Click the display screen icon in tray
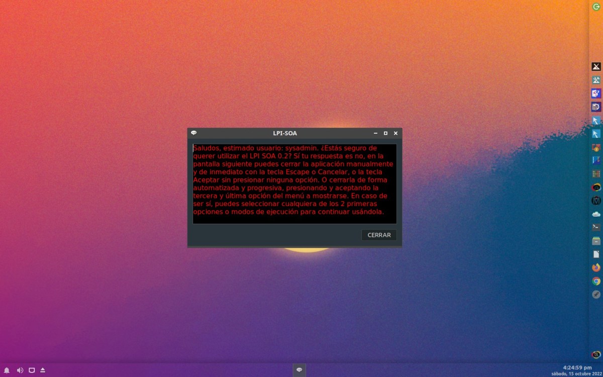The width and height of the screenshot is (603, 377). [32, 370]
